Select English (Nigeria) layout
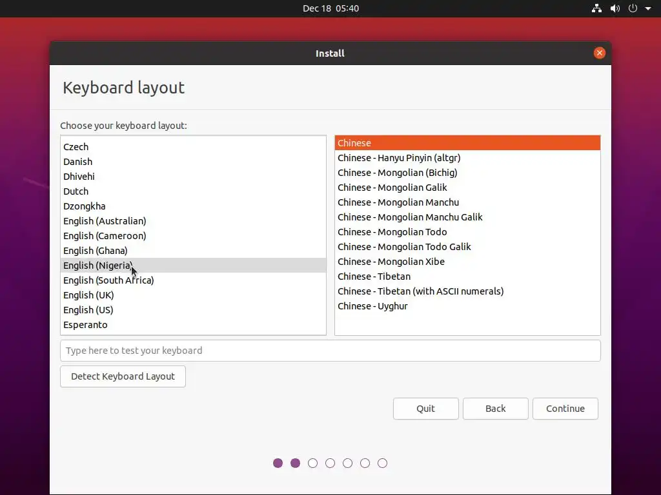This screenshot has height=495, width=661. click(193, 265)
